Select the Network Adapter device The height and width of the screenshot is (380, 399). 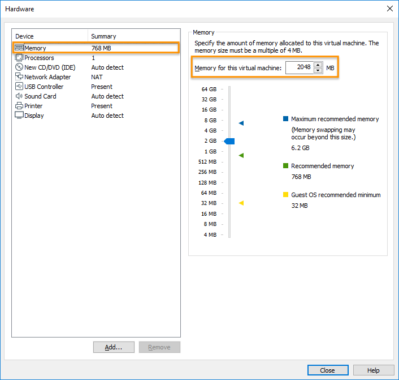(x=47, y=77)
